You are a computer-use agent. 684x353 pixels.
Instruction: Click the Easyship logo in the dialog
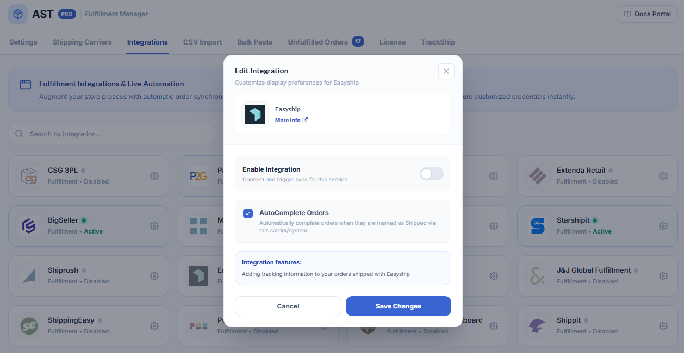(x=255, y=115)
